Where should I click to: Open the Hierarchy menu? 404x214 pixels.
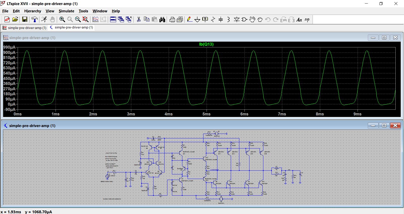33,11
